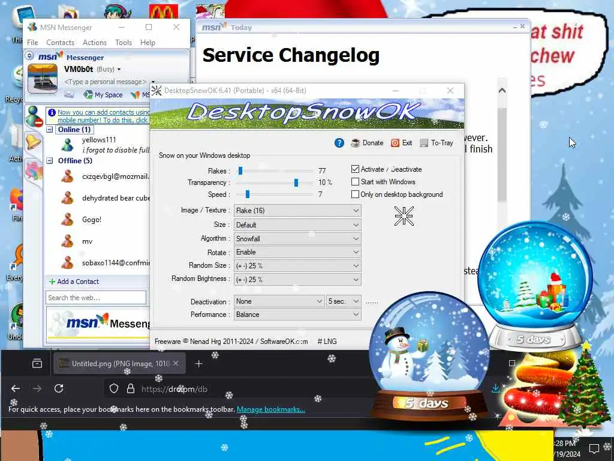Viewport: 614px width, 461px height.
Task: Open the 5 sec. delay dropdown
Action: pyautogui.click(x=344, y=301)
